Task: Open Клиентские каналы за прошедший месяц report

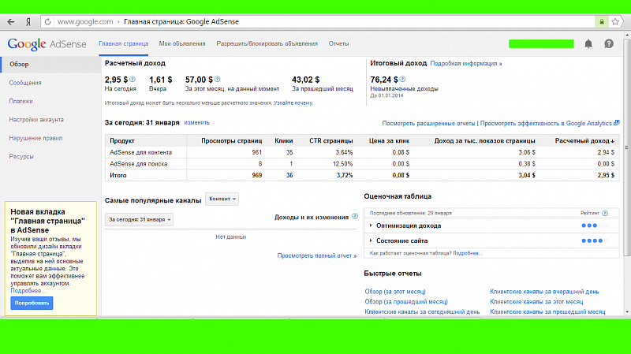Action: tap(547, 311)
